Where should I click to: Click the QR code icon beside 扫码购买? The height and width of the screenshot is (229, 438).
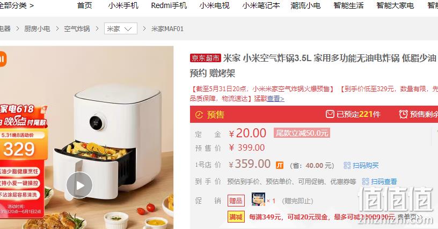pos(347,165)
